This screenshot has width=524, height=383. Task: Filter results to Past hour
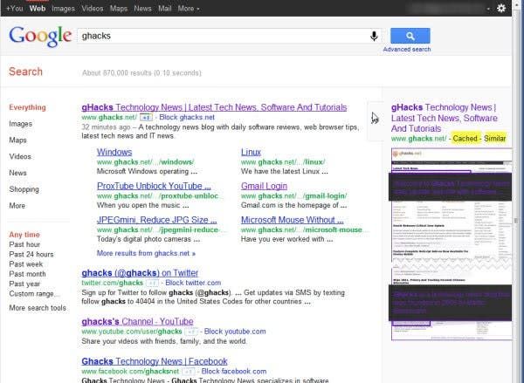[x=24, y=245]
